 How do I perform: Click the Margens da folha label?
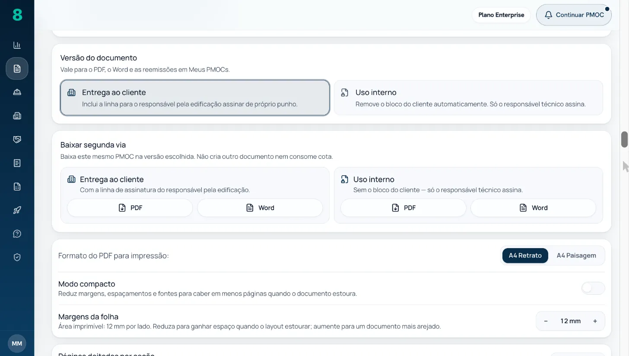pos(88,317)
